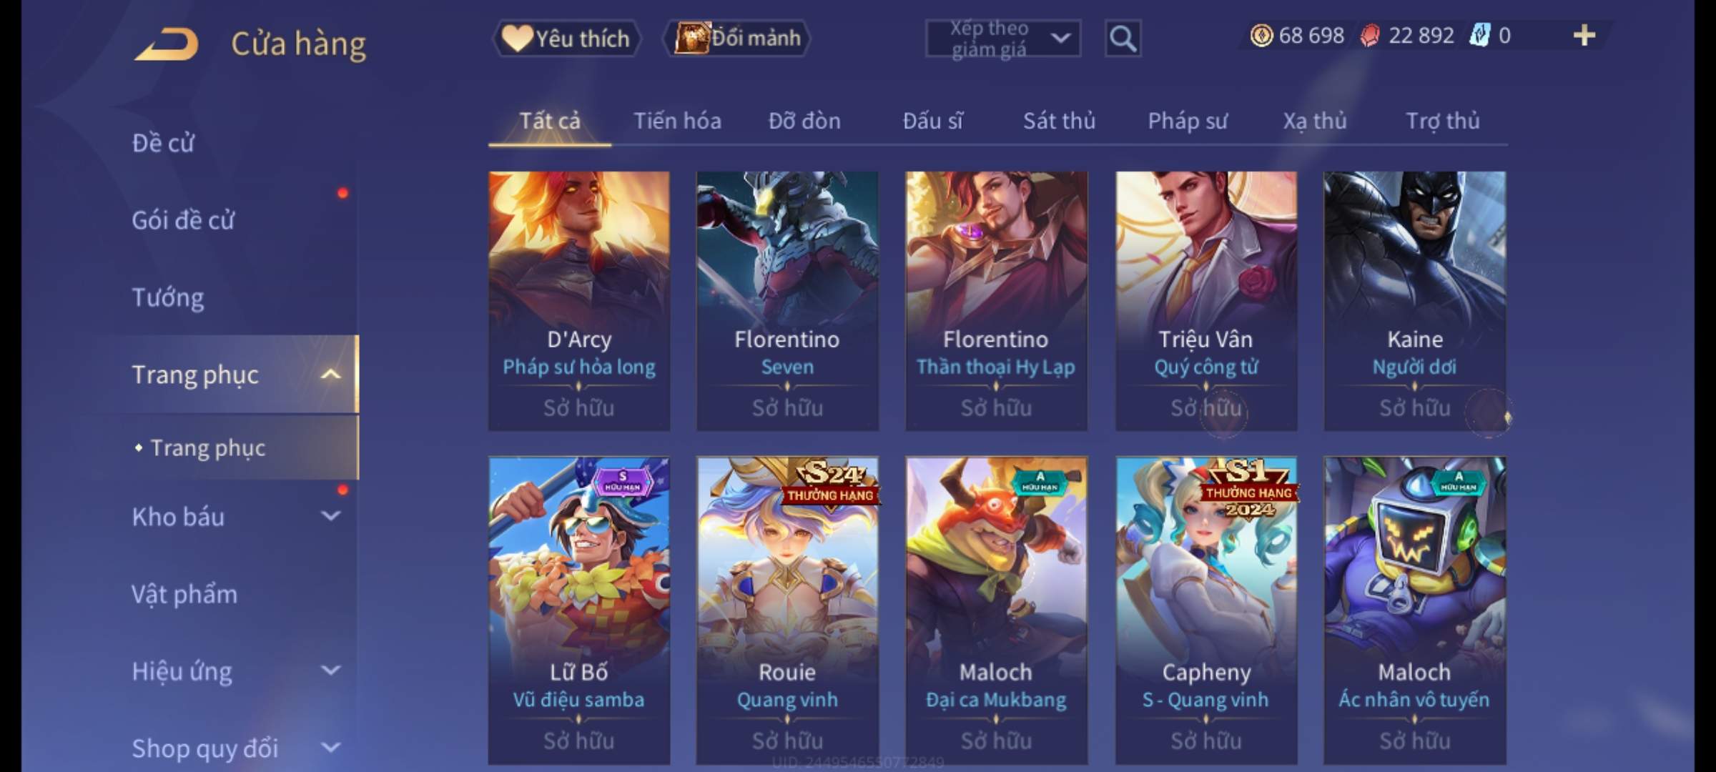
Task: Switch to the Pháp sư tab
Action: 1187,121
